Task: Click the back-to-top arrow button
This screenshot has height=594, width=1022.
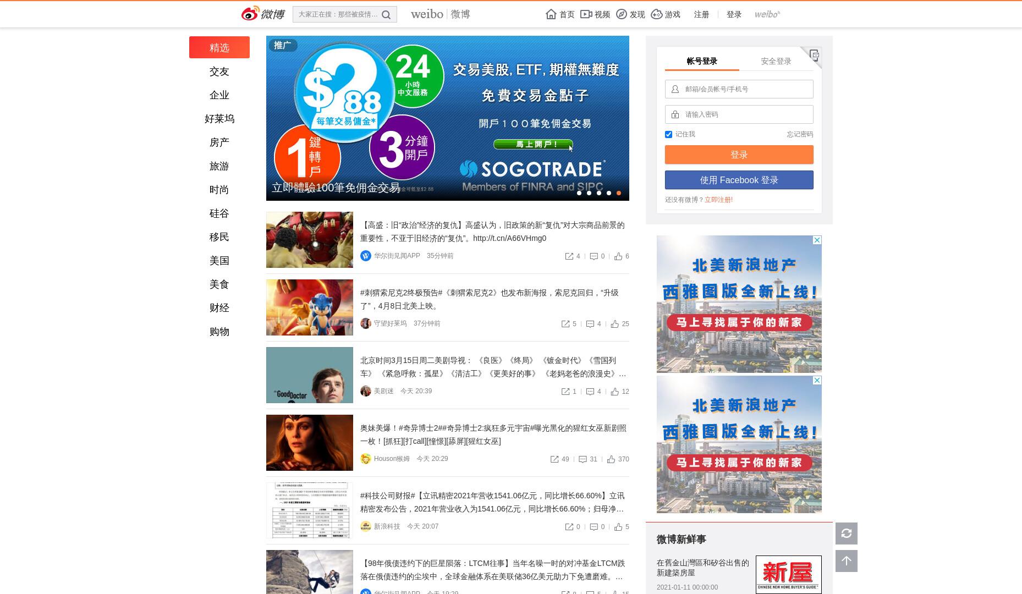Action: (x=847, y=561)
